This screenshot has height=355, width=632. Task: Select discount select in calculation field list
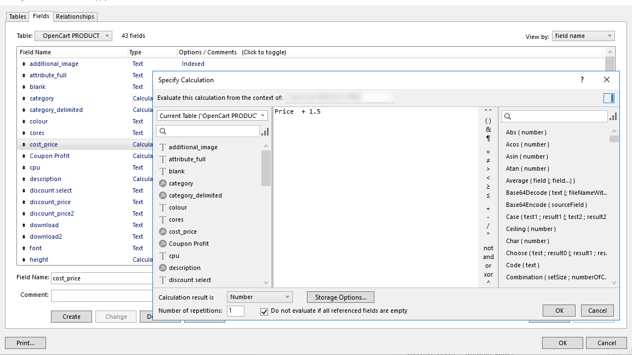click(x=190, y=280)
